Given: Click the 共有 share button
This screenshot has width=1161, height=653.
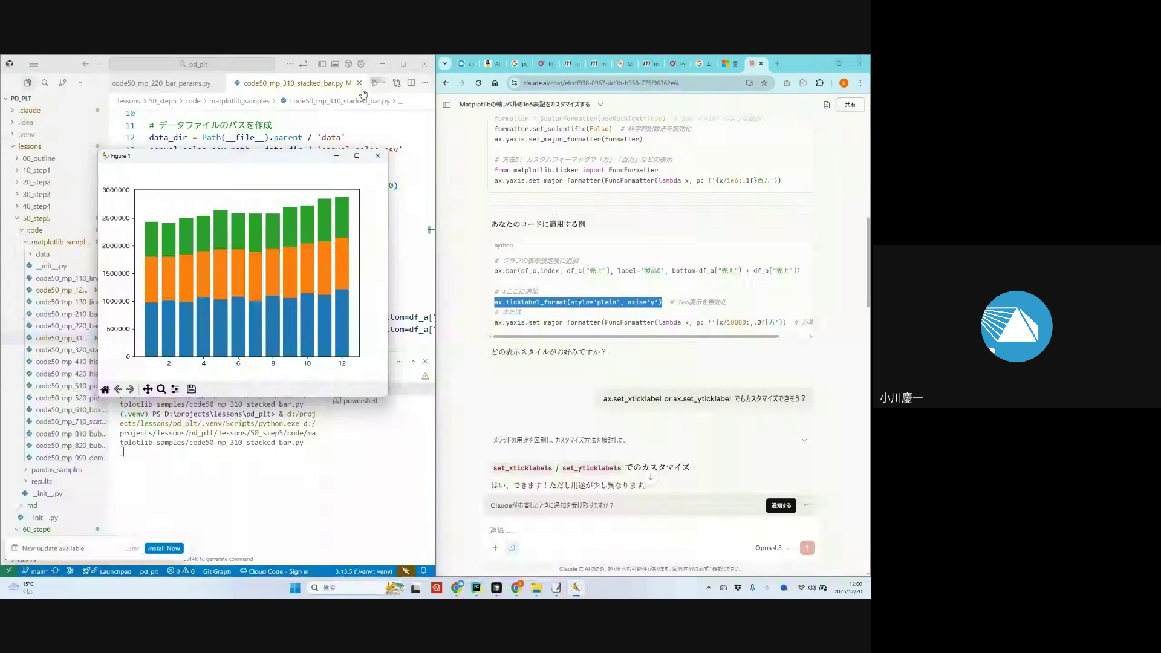Looking at the screenshot, I should pyautogui.click(x=850, y=105).
